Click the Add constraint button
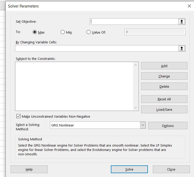Viewport: 194px width, 177px height. point(164,66)
